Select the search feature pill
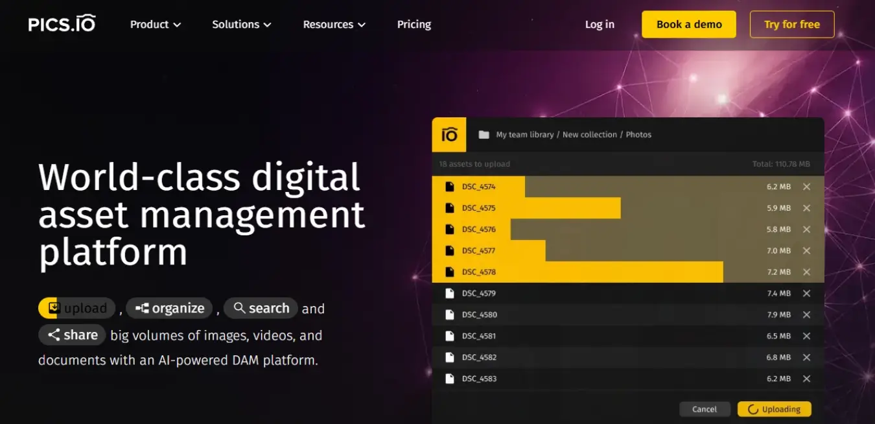Viewport: 875px width, 424px height. pos(261,308)
